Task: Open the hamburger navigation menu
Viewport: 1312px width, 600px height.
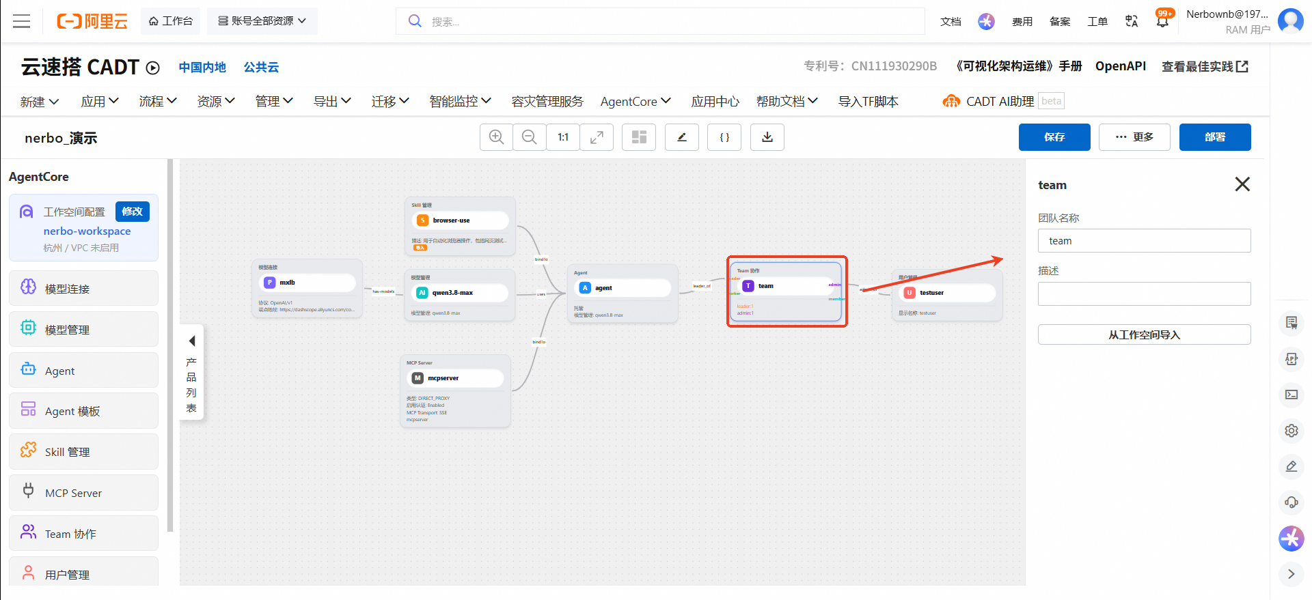Action: coord(22,21)
